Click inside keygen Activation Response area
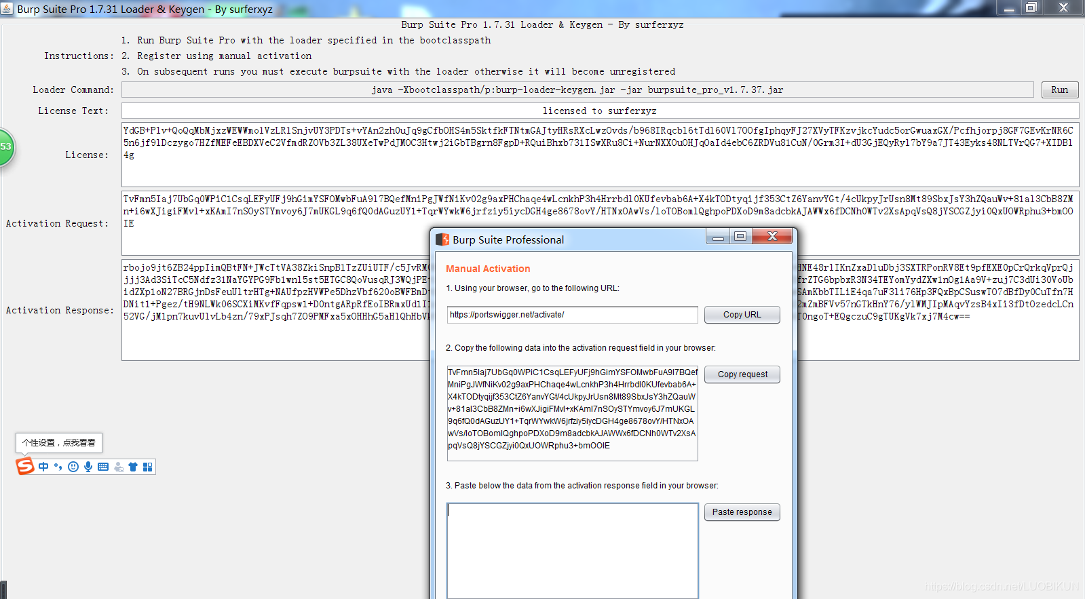The width and height of the screenshot is (1085, 599). [600, 310]
